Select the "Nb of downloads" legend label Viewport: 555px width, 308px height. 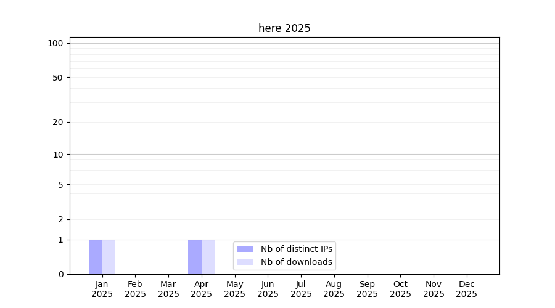point(296,262)
